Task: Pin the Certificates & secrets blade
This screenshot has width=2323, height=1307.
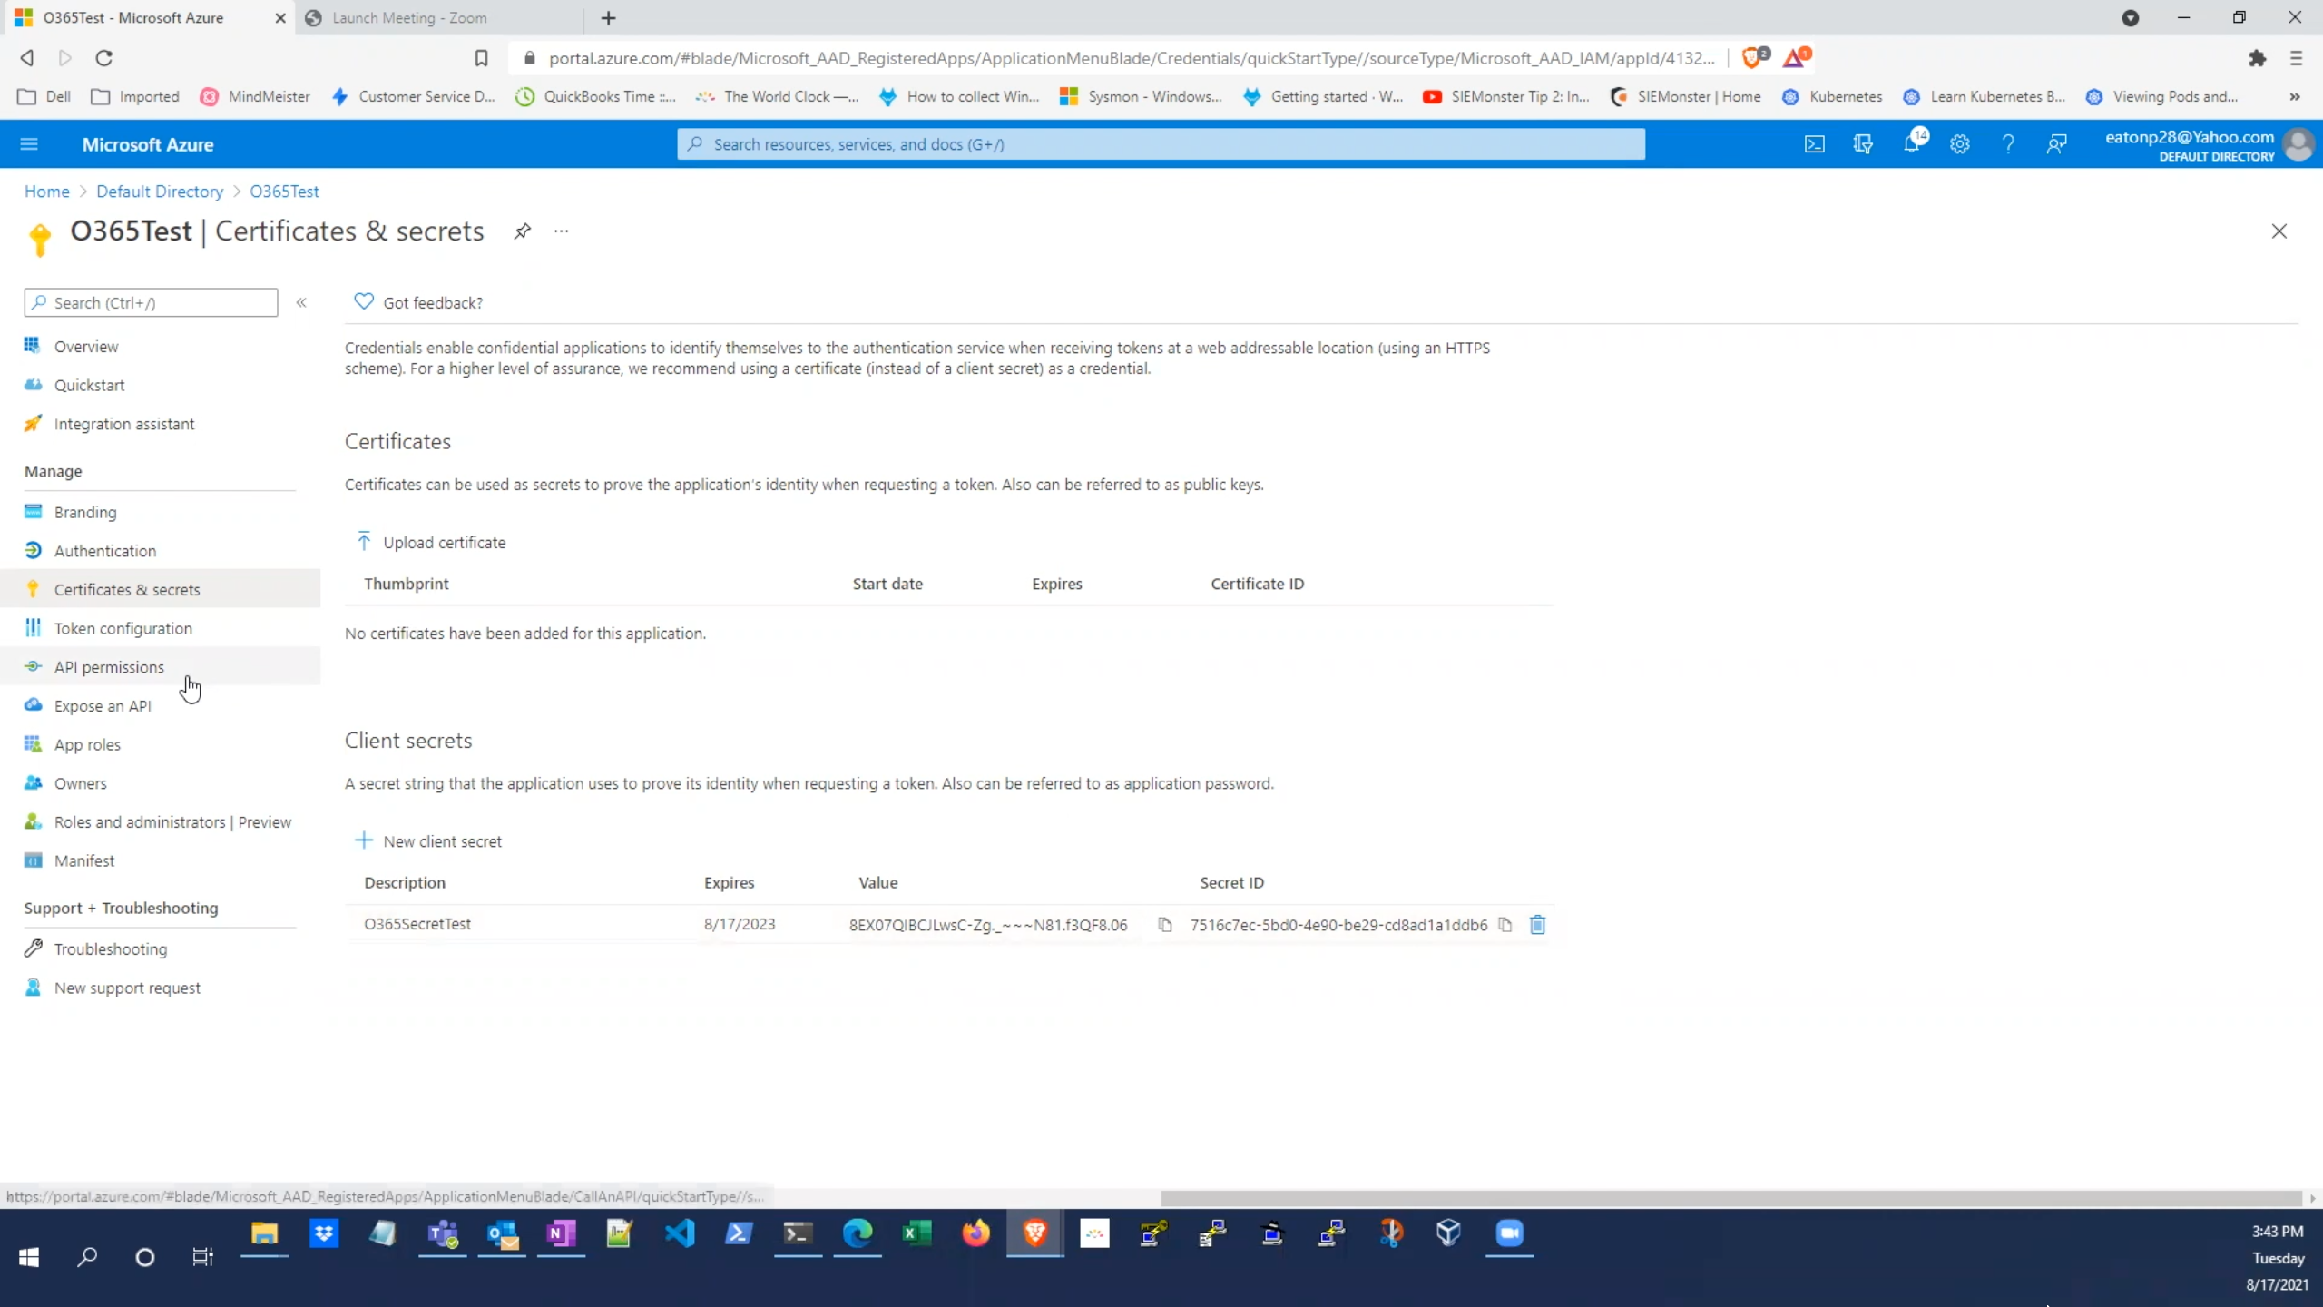Action: click(521, 231)
